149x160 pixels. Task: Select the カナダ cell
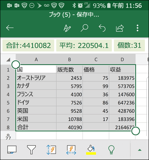click(36, 86)
